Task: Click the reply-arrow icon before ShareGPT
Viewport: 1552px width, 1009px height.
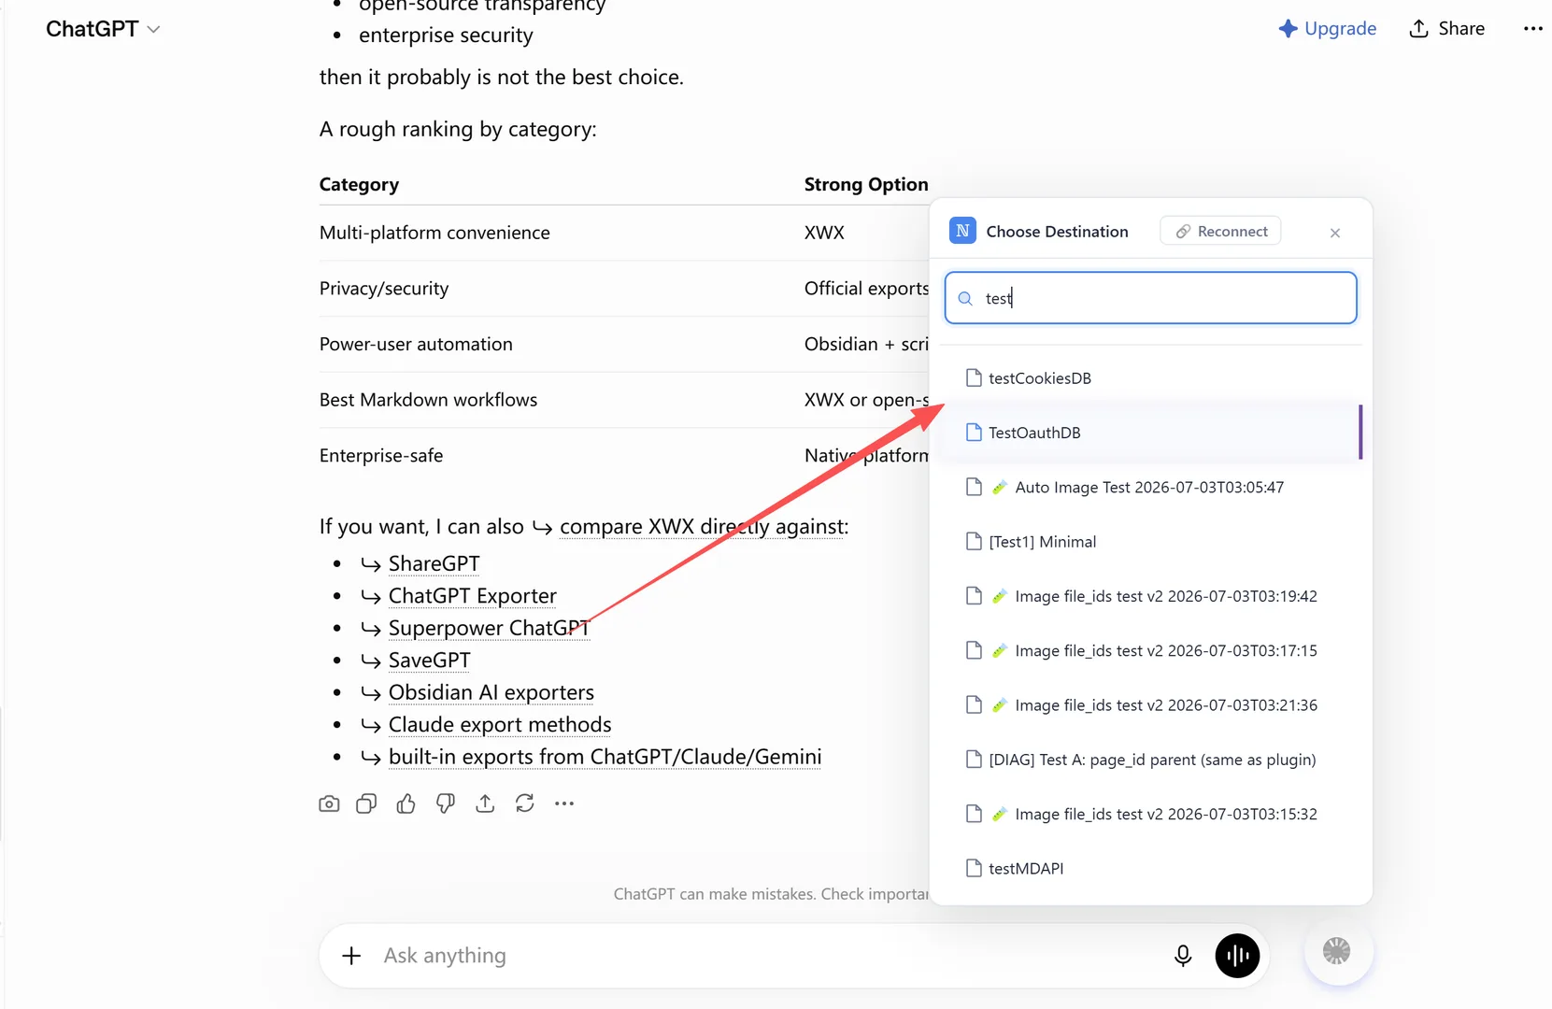Action: pos(371,564)
